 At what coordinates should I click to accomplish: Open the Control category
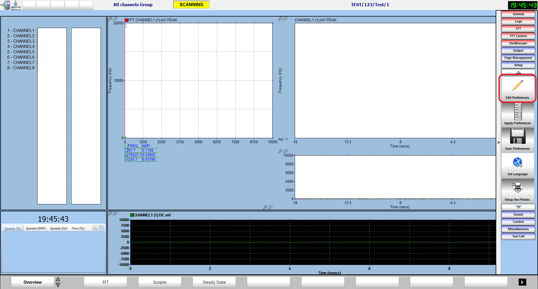pos(518,222)
